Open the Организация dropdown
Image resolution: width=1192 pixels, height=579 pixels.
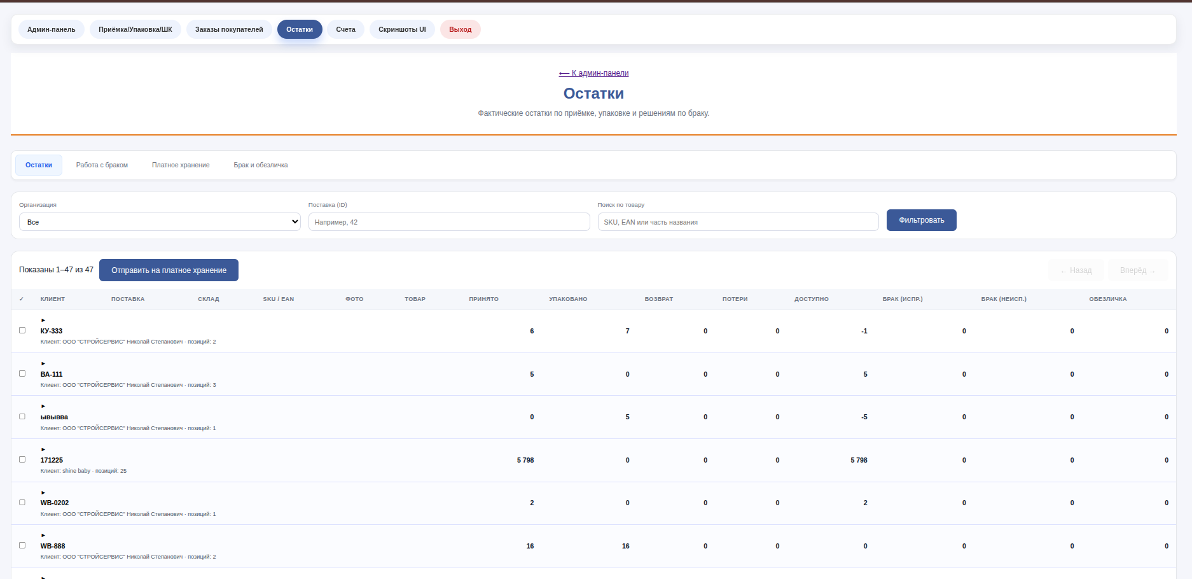[x=160, y=222]
